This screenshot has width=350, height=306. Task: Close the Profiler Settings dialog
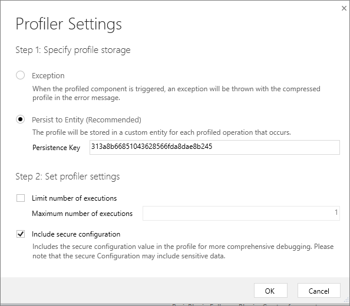pyautogui.click(x=344, y=8)
